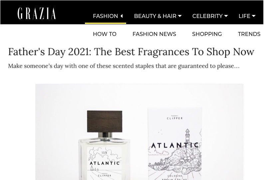The width and height of the screenshot is (264, 180).
Task: Expand the Life dropdown arrow
Action: pos(254,16)
